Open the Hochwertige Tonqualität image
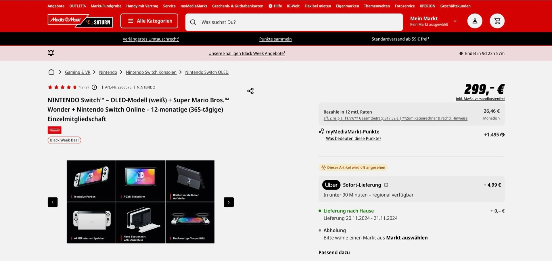Image resolution: width=552 pixels, height=261 pixels. click(x=190, y=223)
